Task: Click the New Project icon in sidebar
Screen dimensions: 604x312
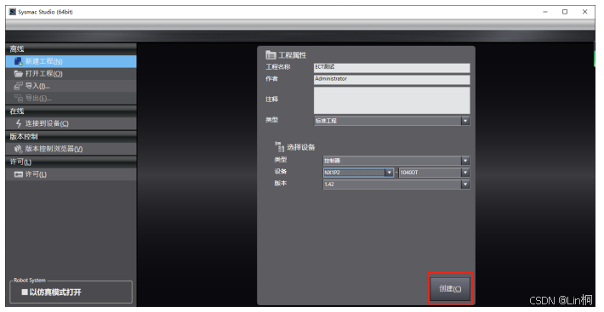Action: tap(18, 61)
